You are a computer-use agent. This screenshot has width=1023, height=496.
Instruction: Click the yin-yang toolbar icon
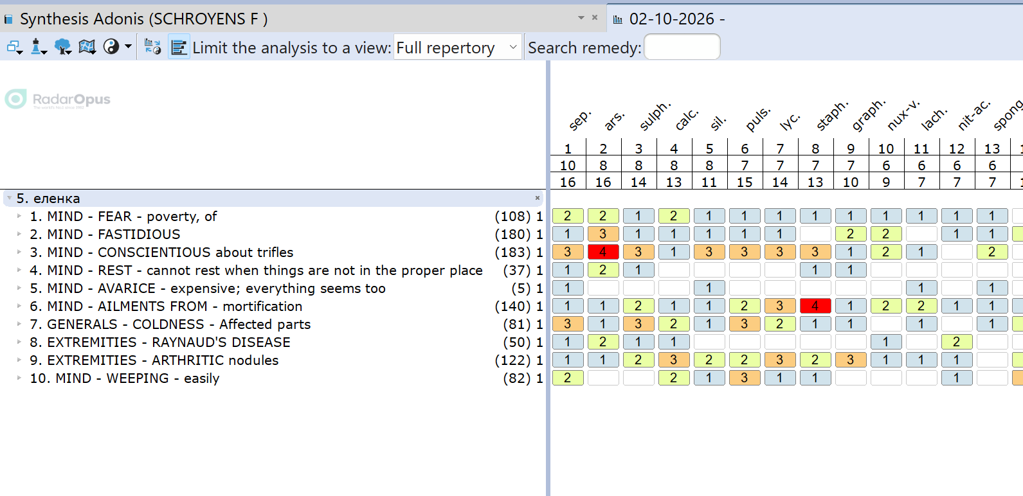(111, 47)
